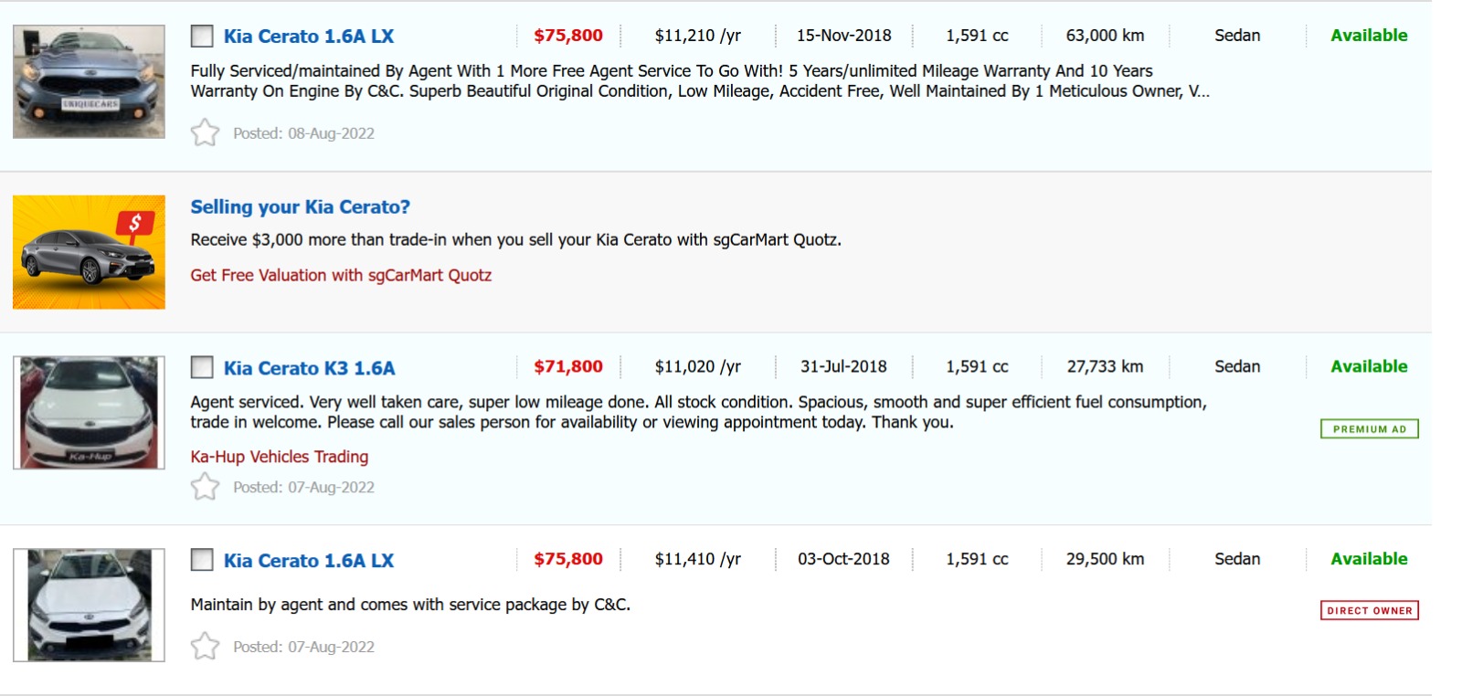This screenshot has height=696, width=1462.
Task: Click the PREMIUM AD badge
Action: coord(1369,429)
